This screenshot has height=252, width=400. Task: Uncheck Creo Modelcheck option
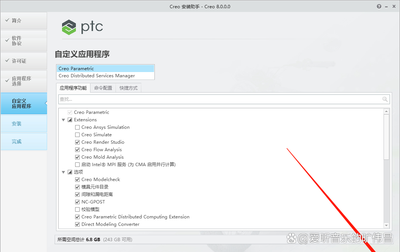point(77,180)
